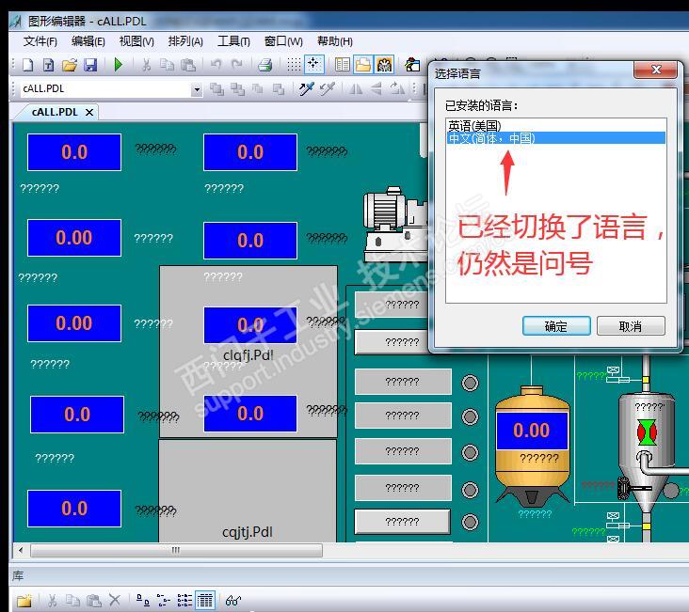Image resolution: width=689 pixels, height=612 pixels.
Task: Click the Paste icon in the main toolbar
Action: (188, 65)
